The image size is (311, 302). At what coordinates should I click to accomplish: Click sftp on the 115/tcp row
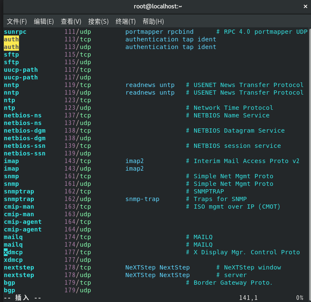(x=11, y=54)
